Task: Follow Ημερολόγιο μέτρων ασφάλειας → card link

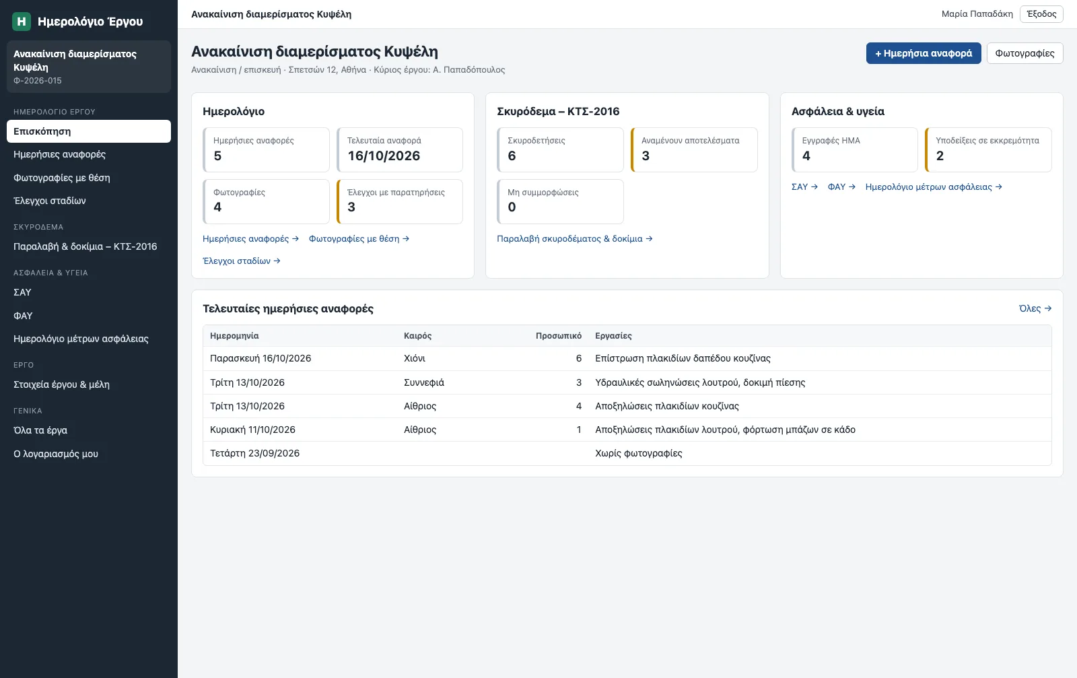Action: click(x=934, y=187)
